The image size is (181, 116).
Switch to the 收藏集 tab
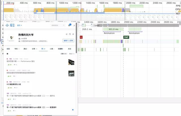click(61, 49)
